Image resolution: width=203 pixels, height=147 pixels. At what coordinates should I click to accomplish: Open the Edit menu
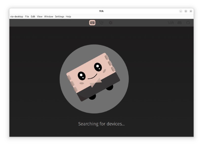pyautogui.click(x=33, y=16)
